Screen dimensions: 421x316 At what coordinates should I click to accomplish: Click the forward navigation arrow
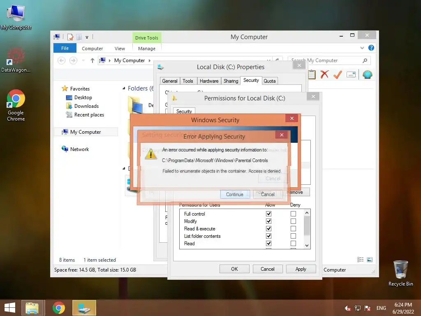pyautogui.click(x=73, y=60)
